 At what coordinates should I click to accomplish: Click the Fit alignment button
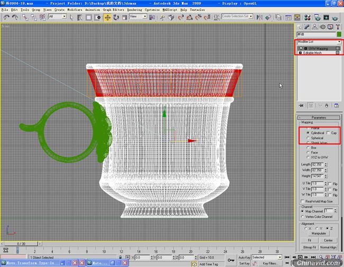click(x=310, y=240)
